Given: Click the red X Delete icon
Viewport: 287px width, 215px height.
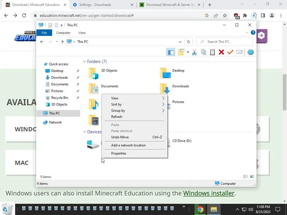Looking at the screenshot, I should tap(221, 52).
